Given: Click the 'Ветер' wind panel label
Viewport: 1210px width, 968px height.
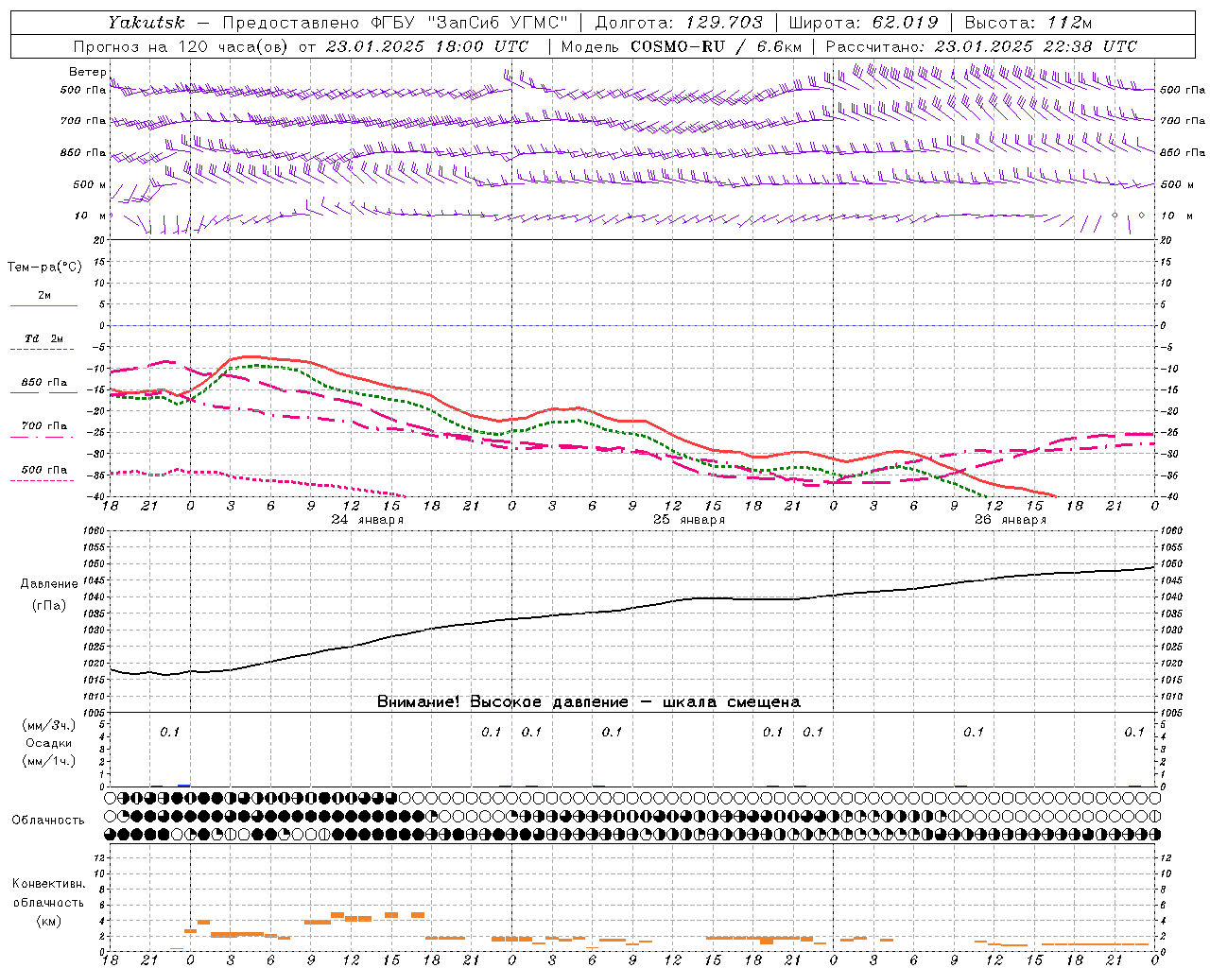Looking at the screenshot, I should point(88,72).
